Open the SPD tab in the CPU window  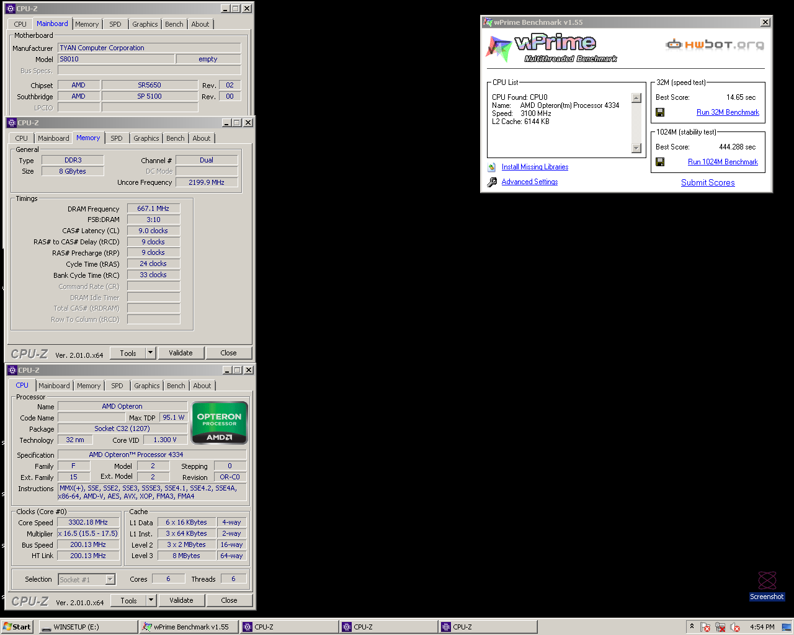pos(117,386)
